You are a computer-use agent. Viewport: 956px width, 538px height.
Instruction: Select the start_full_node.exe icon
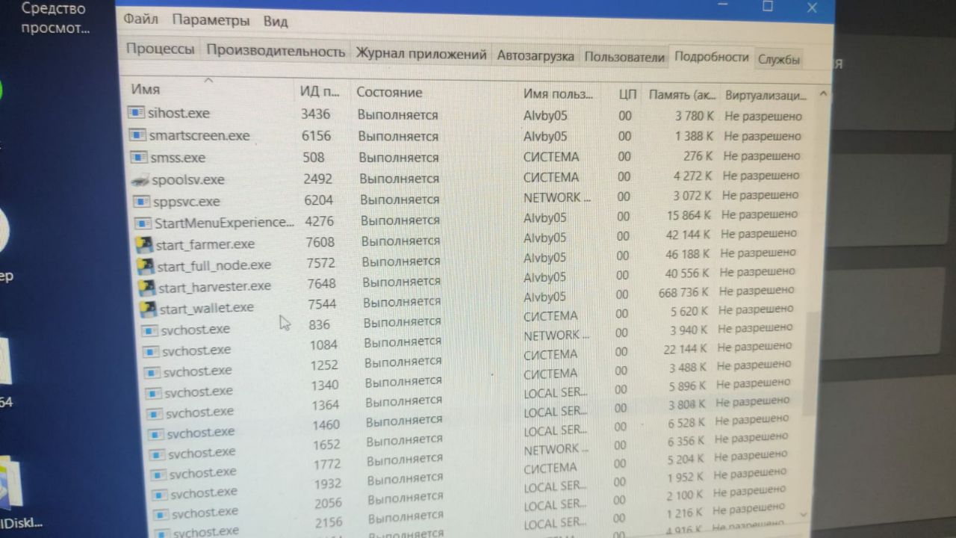point(146,265)
